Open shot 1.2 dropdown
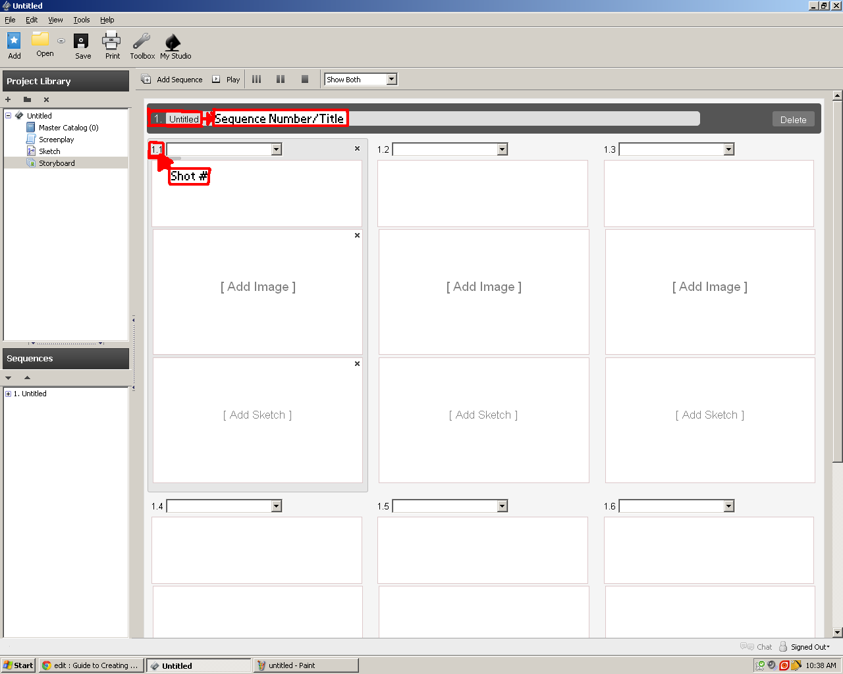 coord(503,149)
